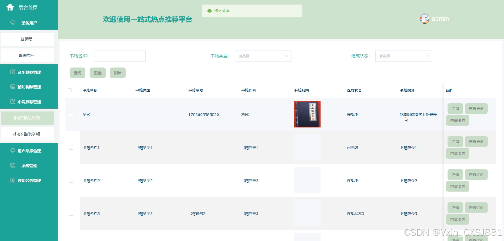Open the 普通用户 submenu item
Screen dimensions: 504x241
(27, 55)
